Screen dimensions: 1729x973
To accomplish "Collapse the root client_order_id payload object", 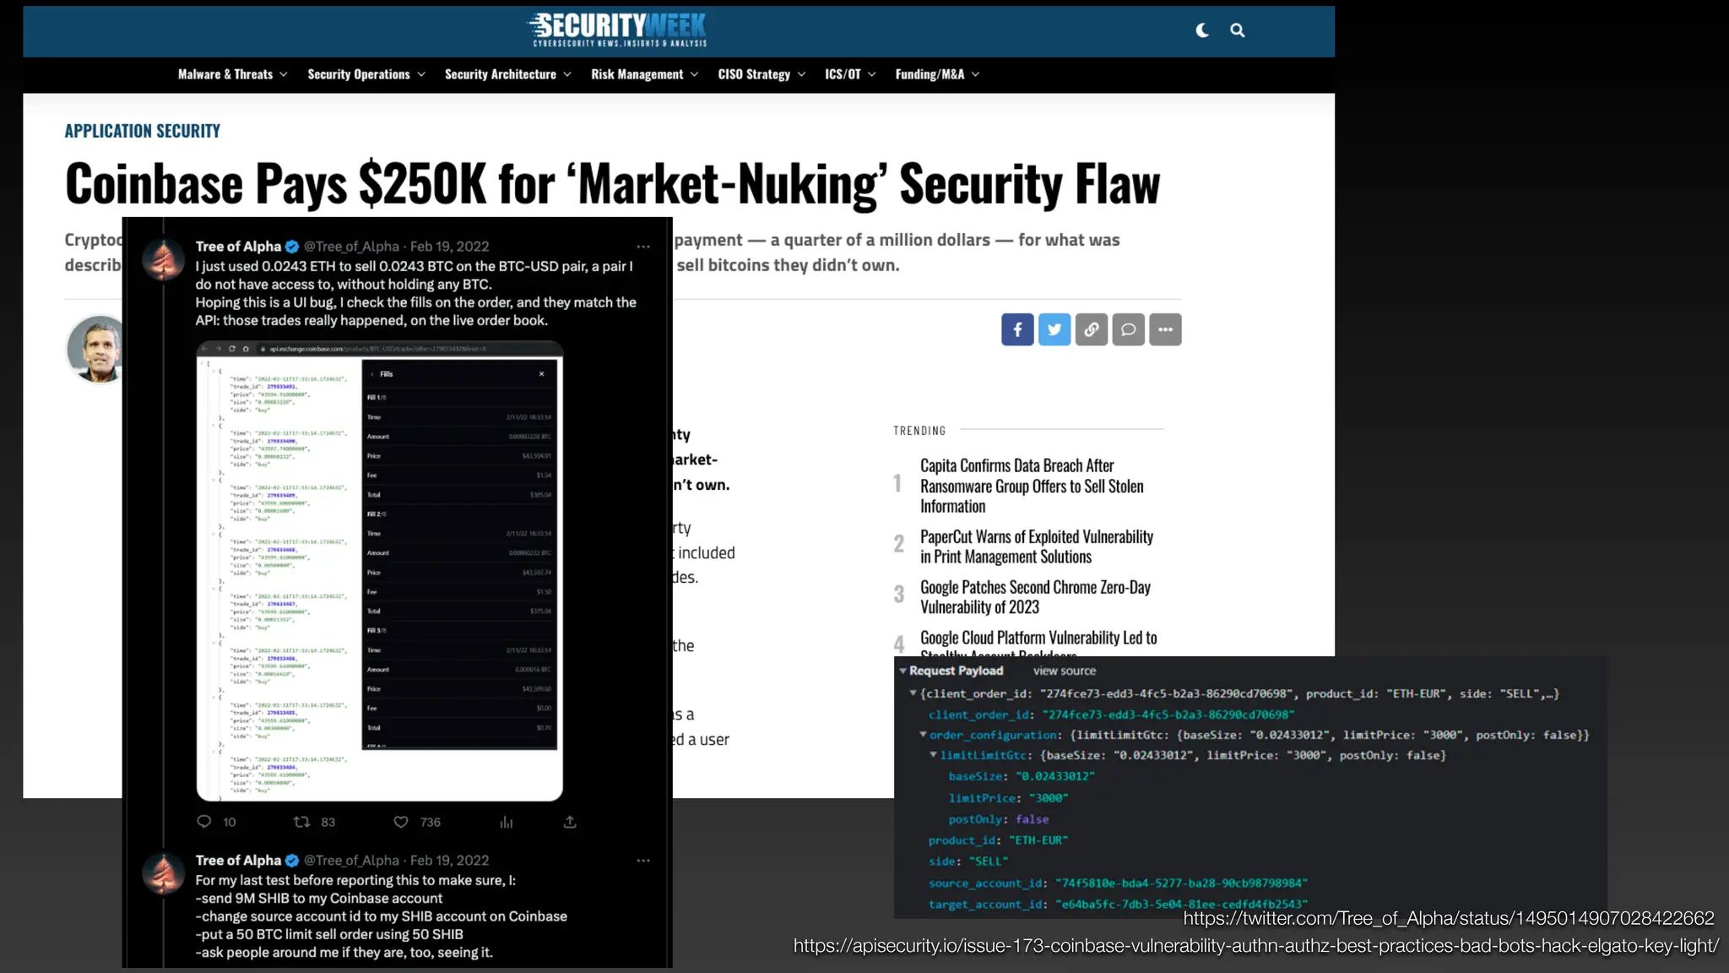I will 913,693.
